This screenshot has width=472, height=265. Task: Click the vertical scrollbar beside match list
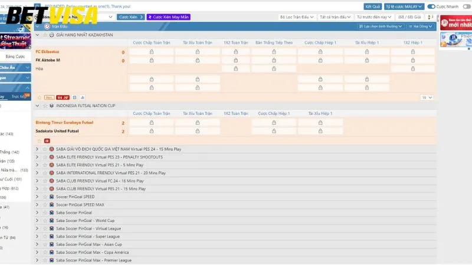click(x=438, y=18)
